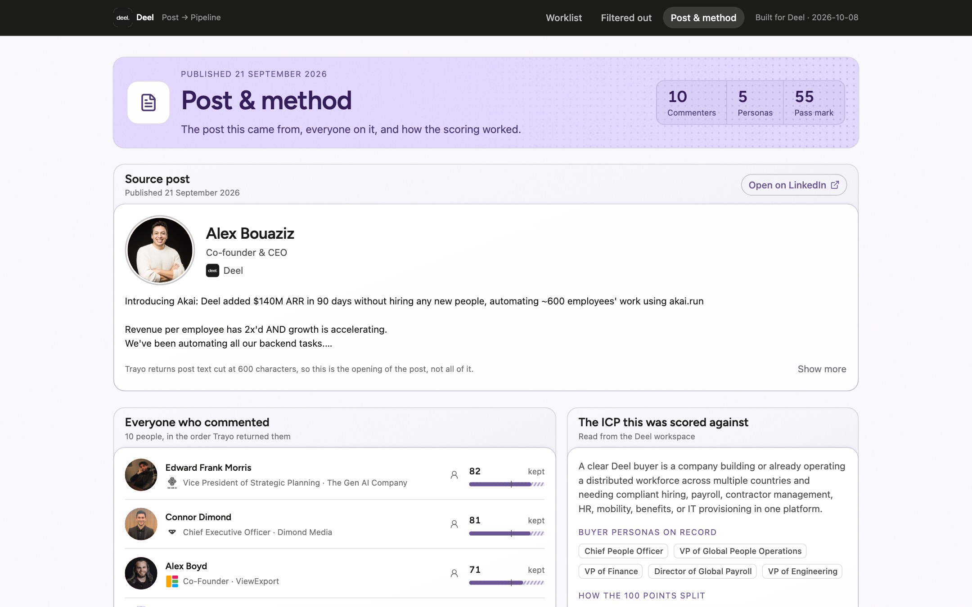Click the score bar for Alex Boyd
Image resolution: width=972 pixels, height=607 pixels.
507,583
